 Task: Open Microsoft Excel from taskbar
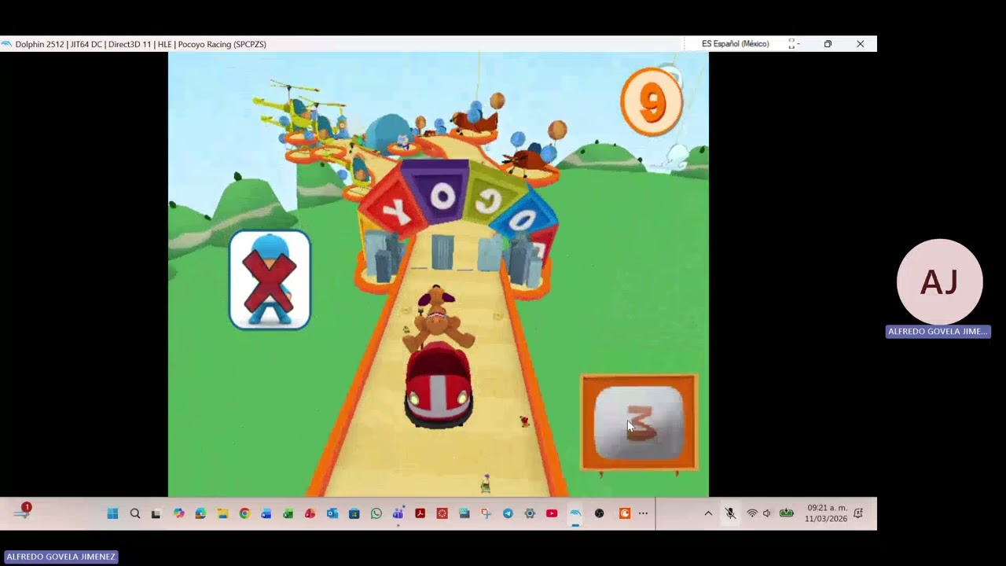(x=288, y=513)
